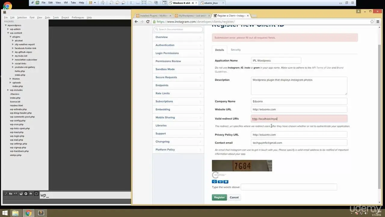This screenshot has height=217, width=385.
Task: Collapse the plugins folder
Action: coord(11,37)
